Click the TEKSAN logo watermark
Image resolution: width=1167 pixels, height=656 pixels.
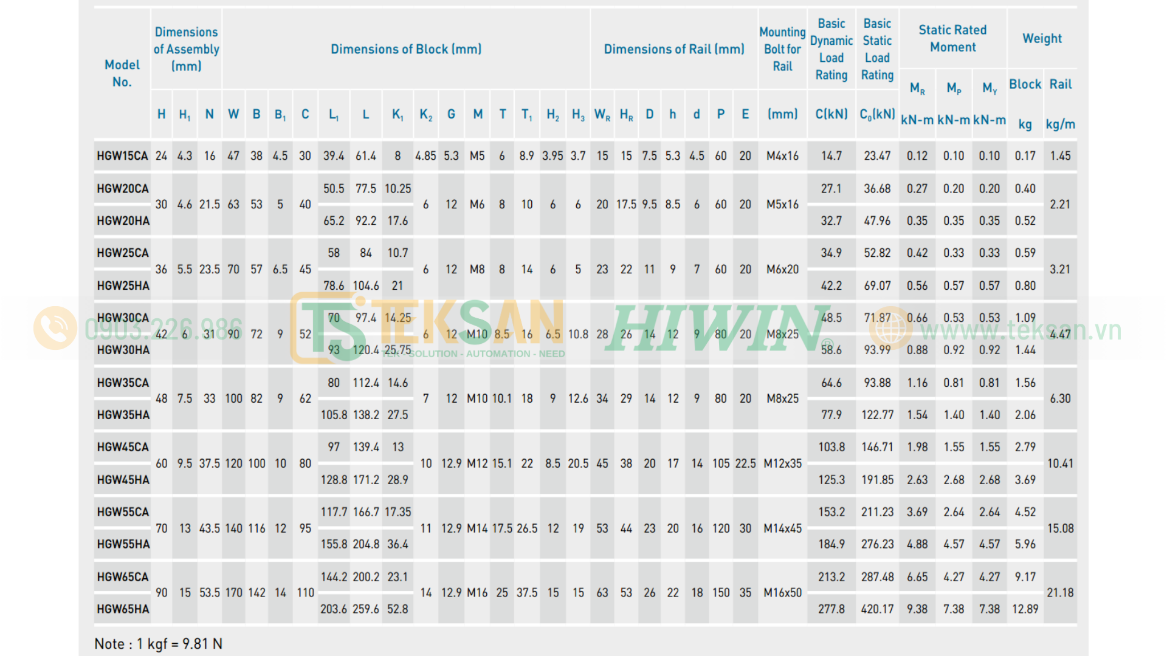coord(428,328)
